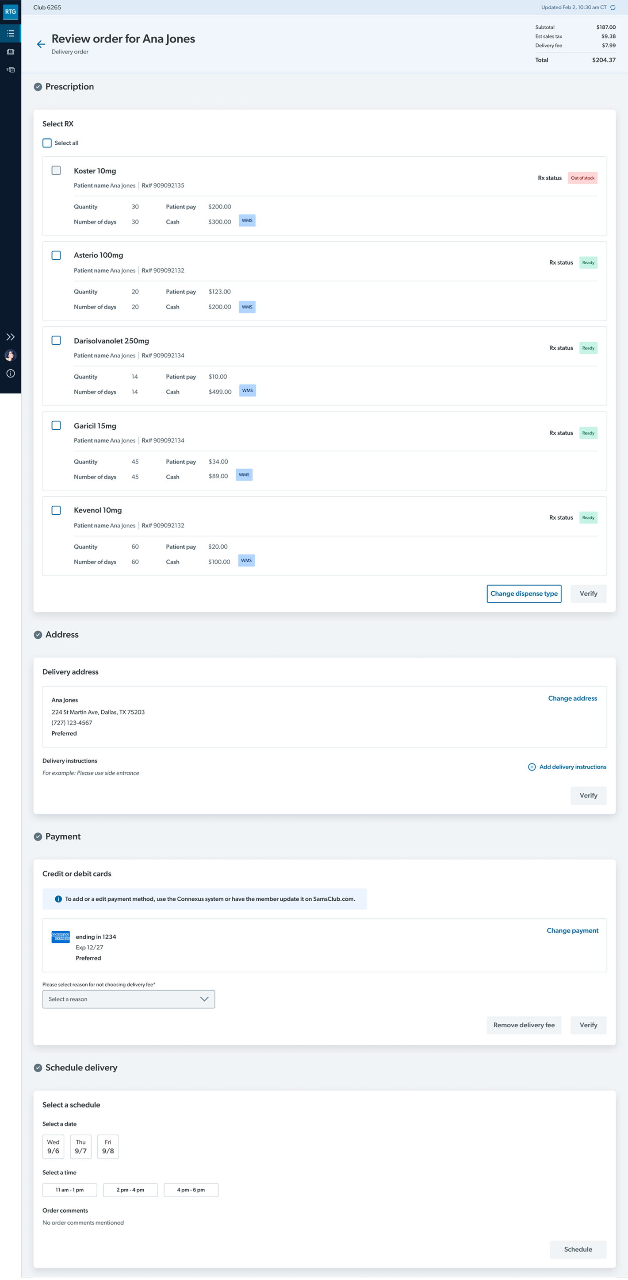The width and height of the screenshot is (628, 1280).
Task: Verify the payment section
Action: coord(589,1025)
